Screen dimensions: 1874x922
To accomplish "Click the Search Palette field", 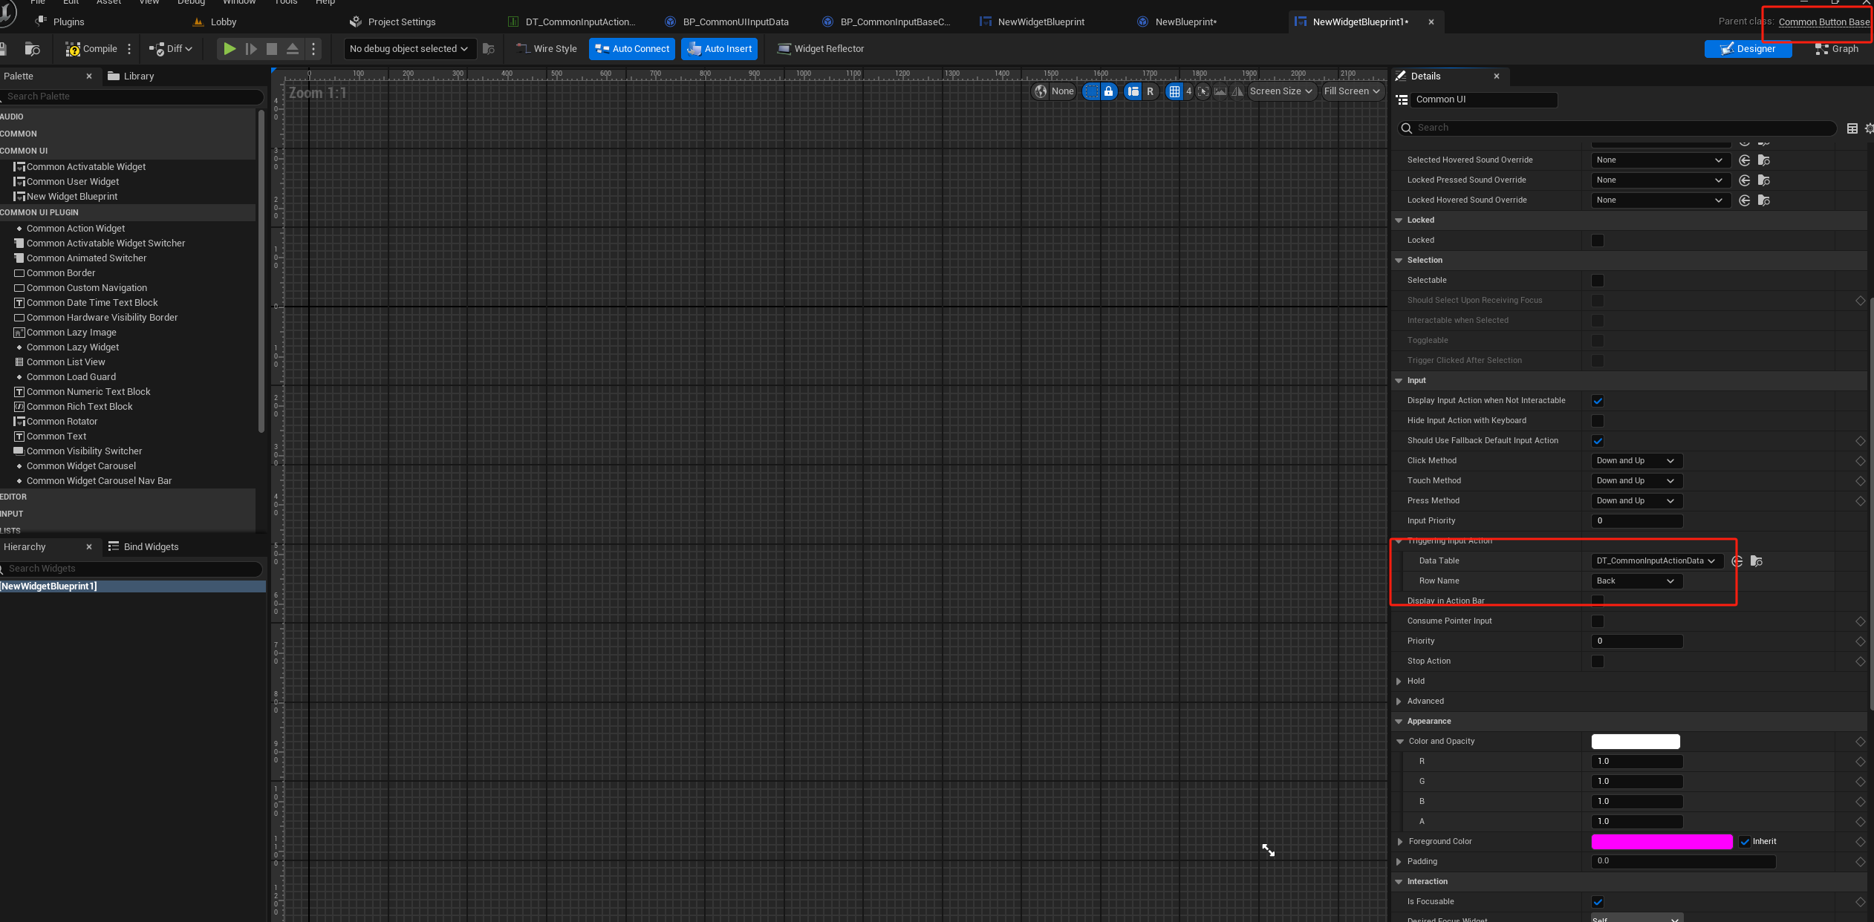I will pos(134,97).
